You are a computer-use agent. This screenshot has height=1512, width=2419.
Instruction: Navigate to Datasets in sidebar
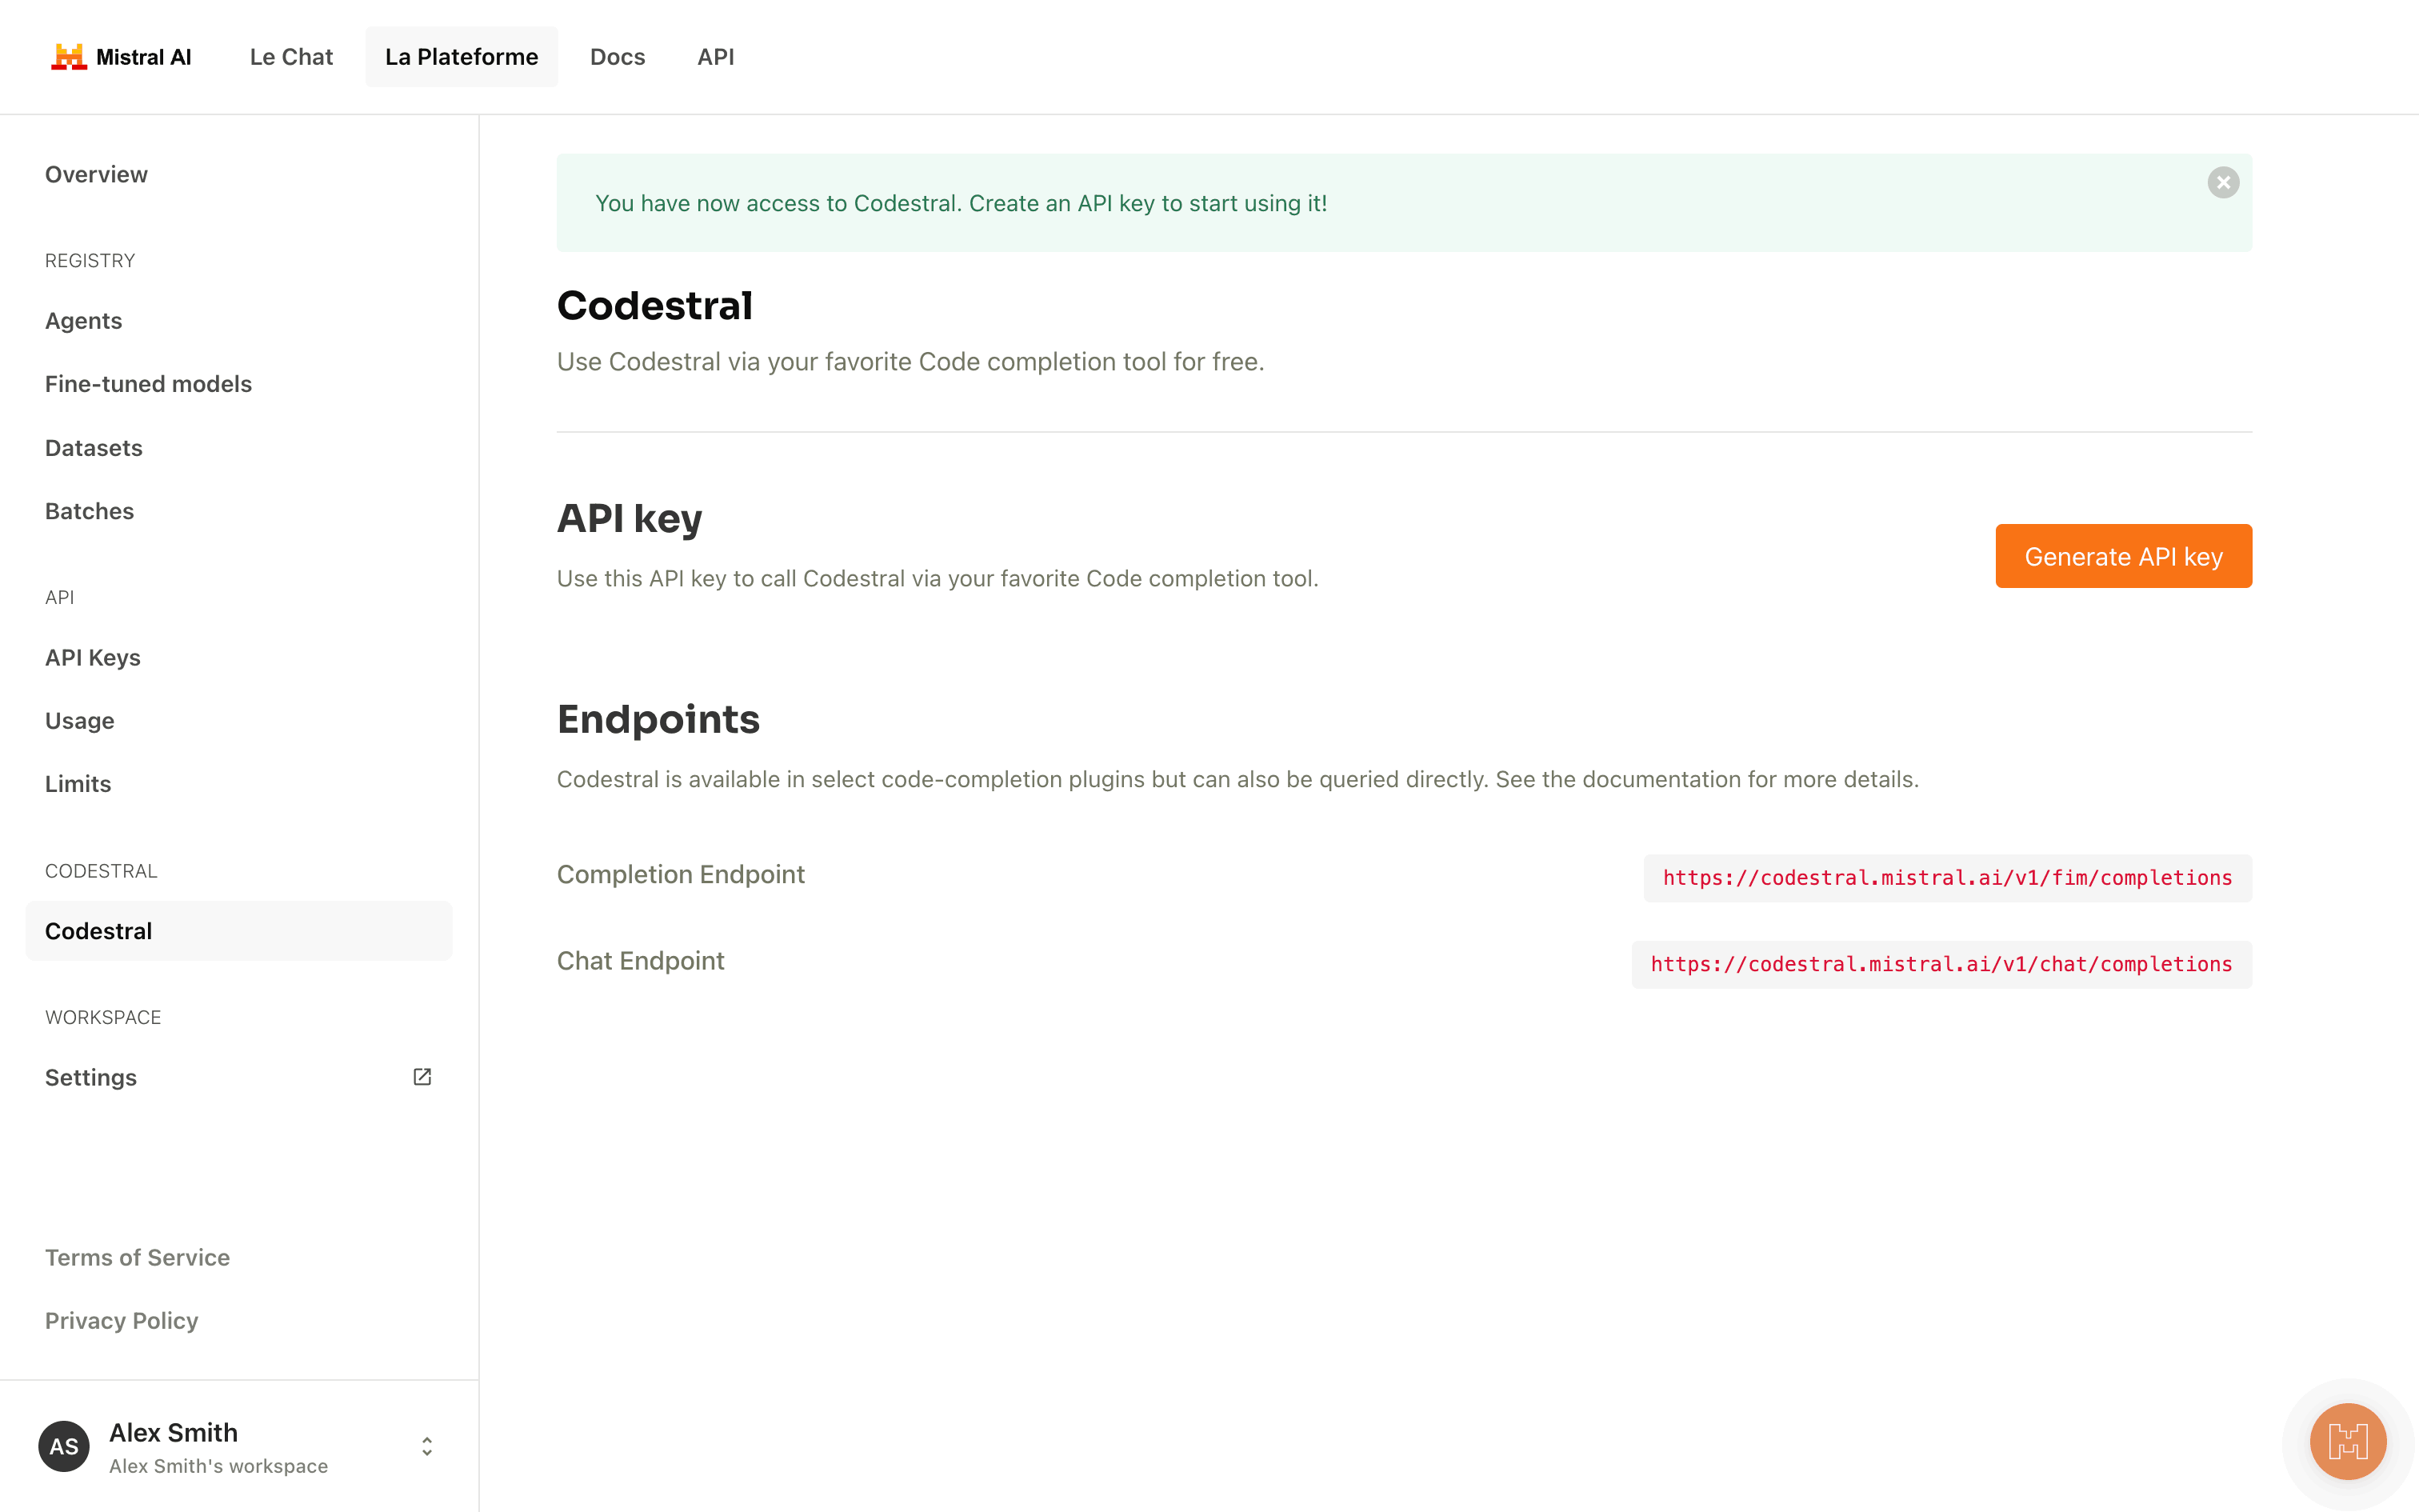click(x=94, y=448)
